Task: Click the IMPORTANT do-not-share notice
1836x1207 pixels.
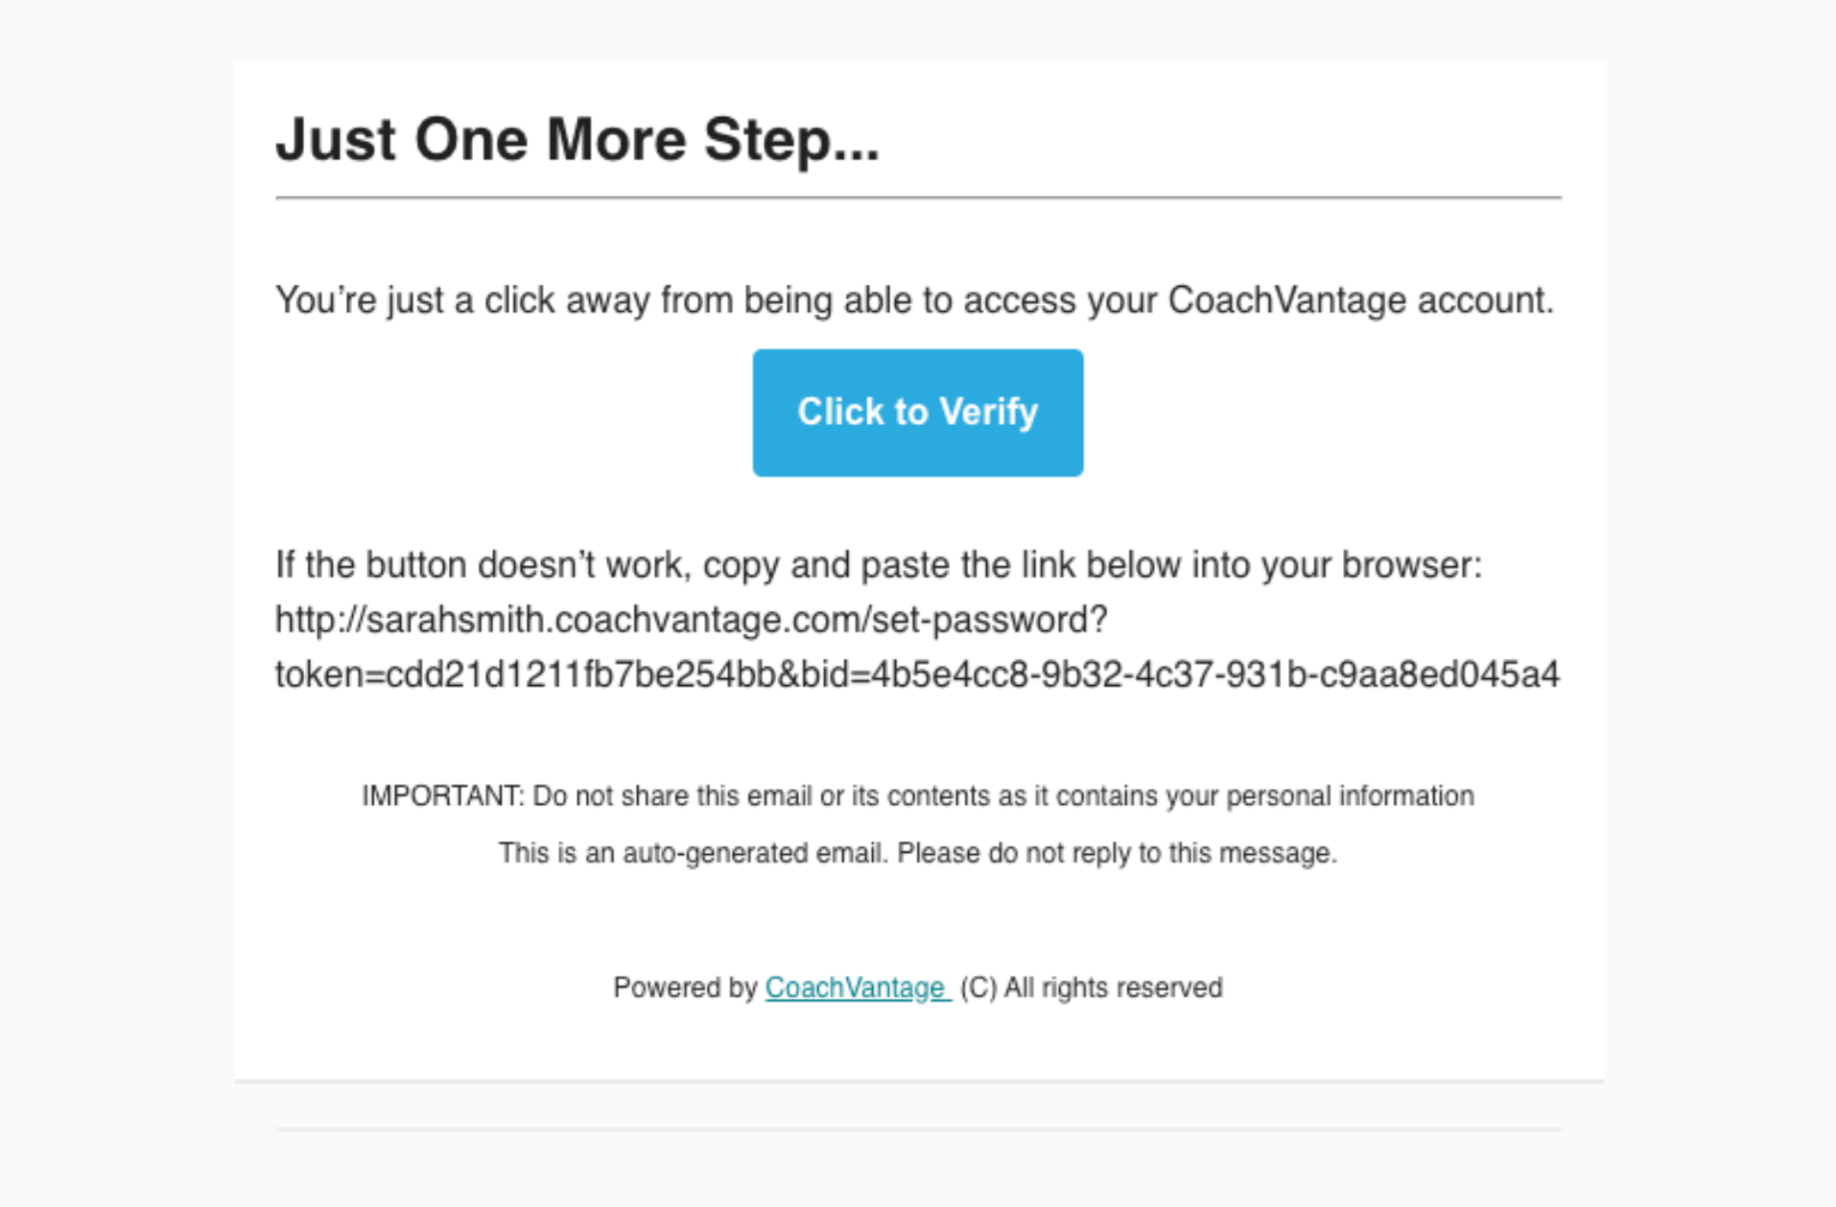Action: (x=918, y=795)
